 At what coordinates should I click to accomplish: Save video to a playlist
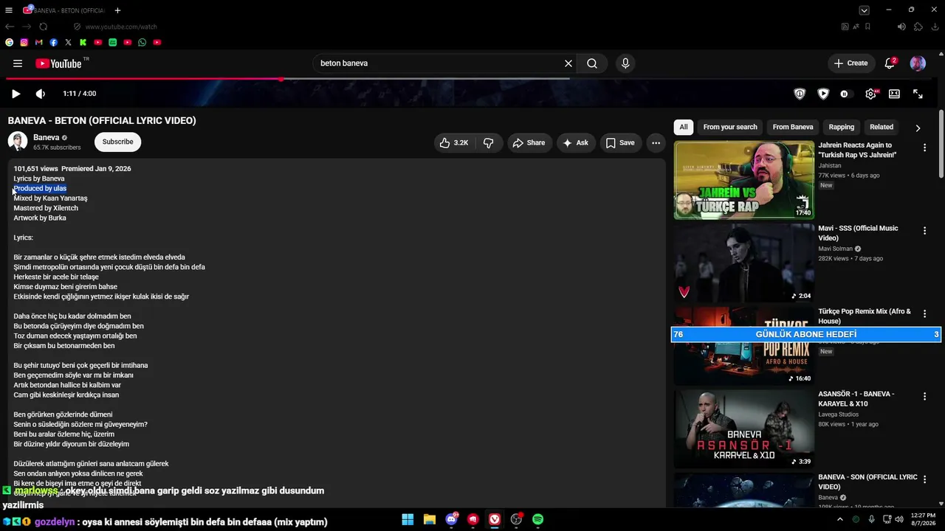click(620, 143)
